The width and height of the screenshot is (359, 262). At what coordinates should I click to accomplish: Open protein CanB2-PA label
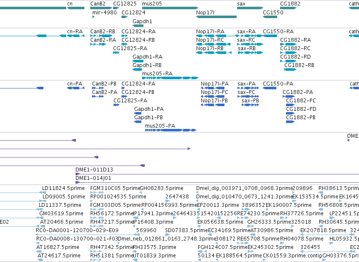pos(105,92)
